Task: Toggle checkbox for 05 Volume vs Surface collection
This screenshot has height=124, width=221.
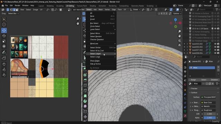Action: [x=212, y=13]
